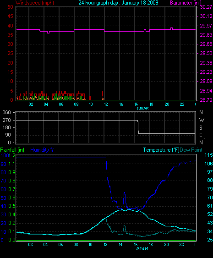Click the Rainfall (in) legend label
Image resolution: width=213 pixels, height=258 pixels.
(x=12, y=150)
